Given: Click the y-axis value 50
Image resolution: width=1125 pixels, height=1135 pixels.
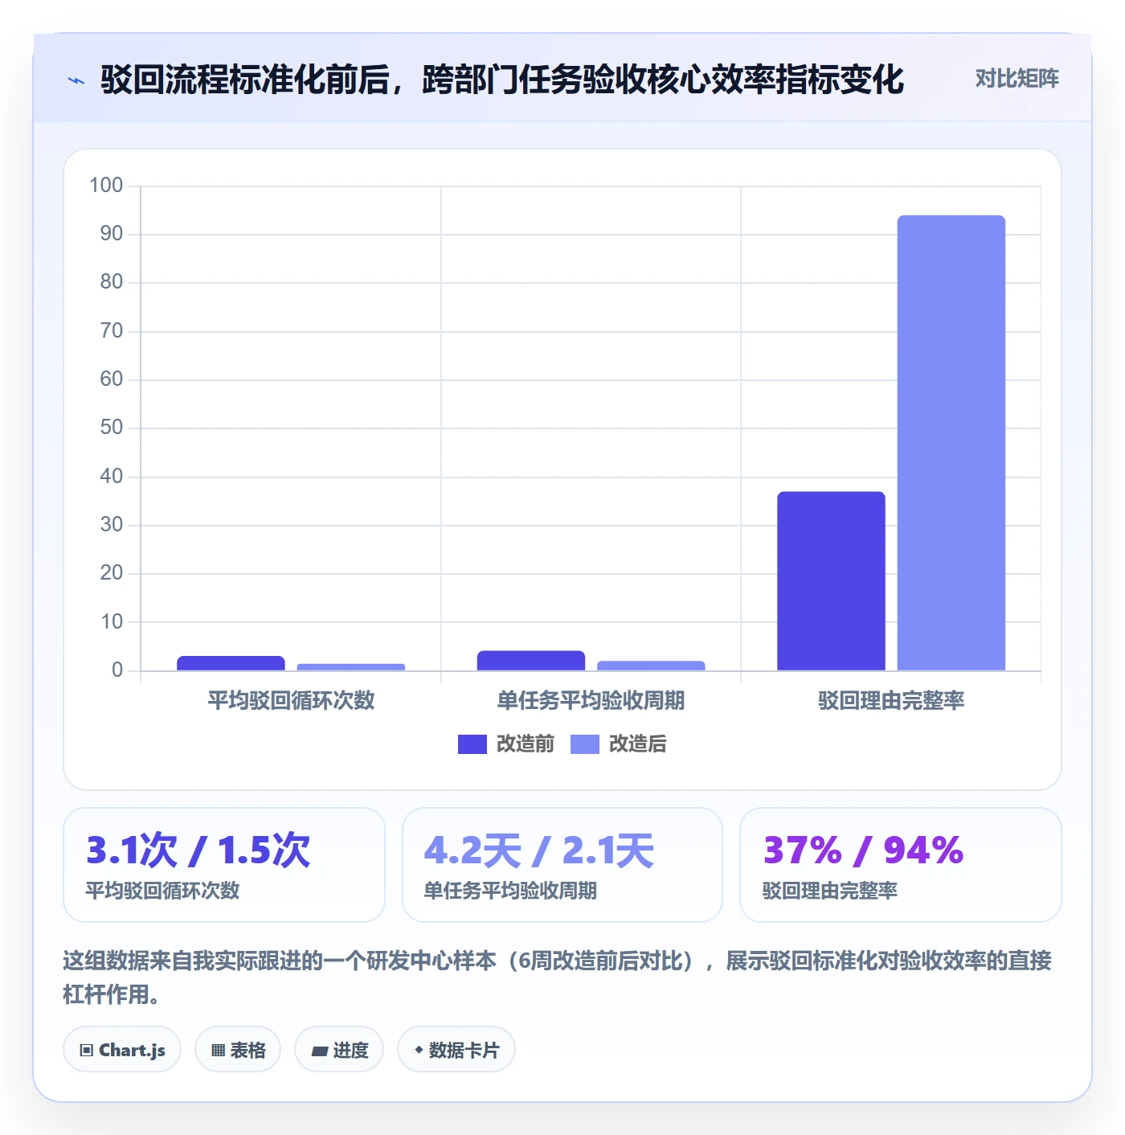Looking at the screenshot, I should [x=112, y=428].
